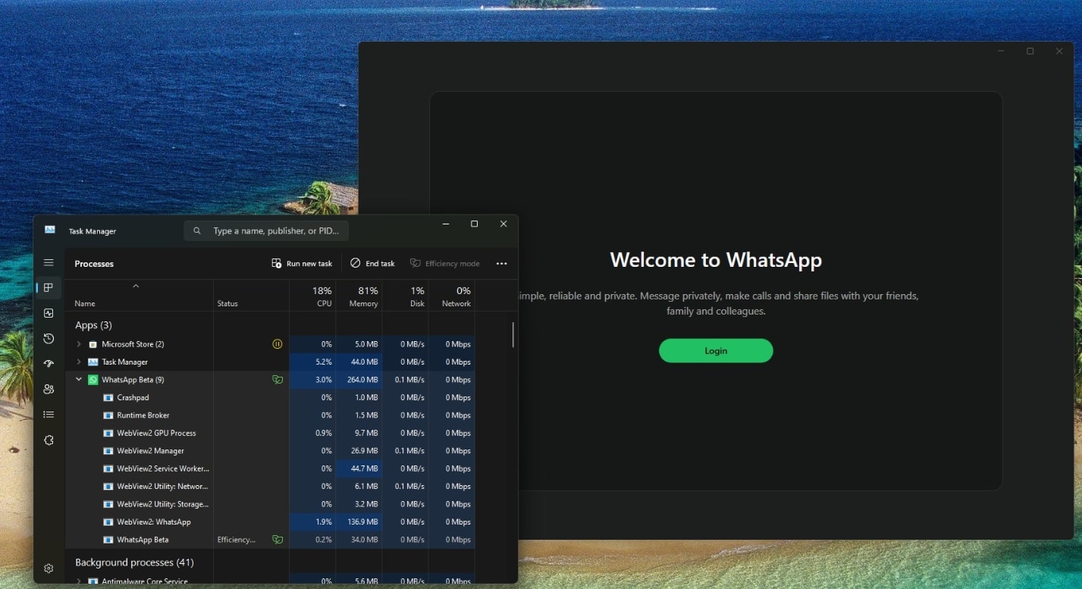Switch to the Details view icon
1082x589 pixels.
(x=49, y=414)
